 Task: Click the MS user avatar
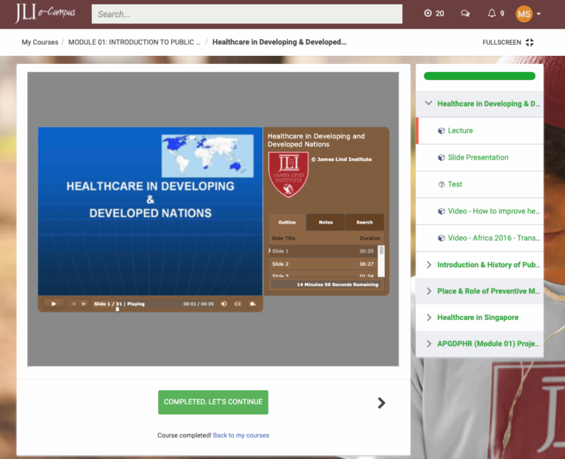click(524, 14)
